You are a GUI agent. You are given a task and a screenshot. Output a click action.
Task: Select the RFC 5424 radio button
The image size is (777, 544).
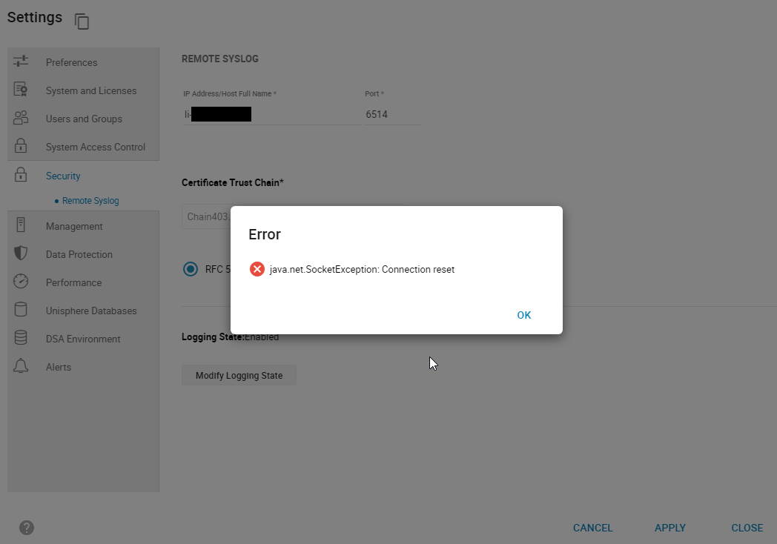point(190,268)
